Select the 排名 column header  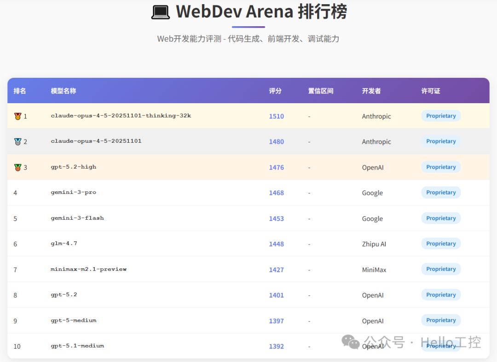pyautogui.click(x=20, y=91)
